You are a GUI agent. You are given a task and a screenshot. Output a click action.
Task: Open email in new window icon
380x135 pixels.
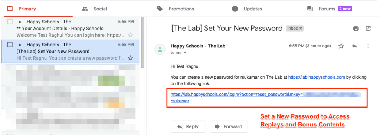tap(368, 28)
